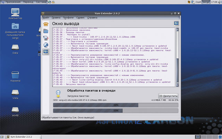This screenshot has width=222, height=139.
Task: Click the status bar text 'Обрабатываются пакеты'
Action: pos(68,117)
